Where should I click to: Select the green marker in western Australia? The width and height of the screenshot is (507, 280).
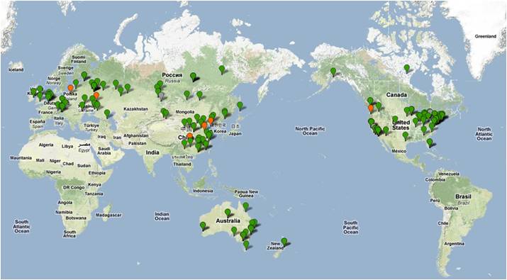pos(203,225)
